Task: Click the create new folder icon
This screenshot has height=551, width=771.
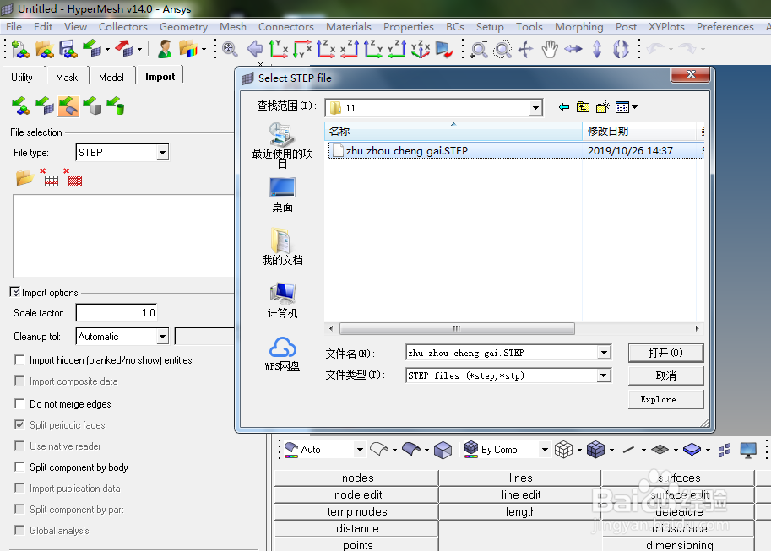Action: [x=603, y=107]
